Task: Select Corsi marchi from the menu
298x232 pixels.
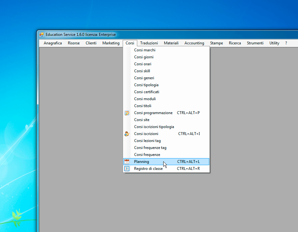Action: (x=166, y=50)
